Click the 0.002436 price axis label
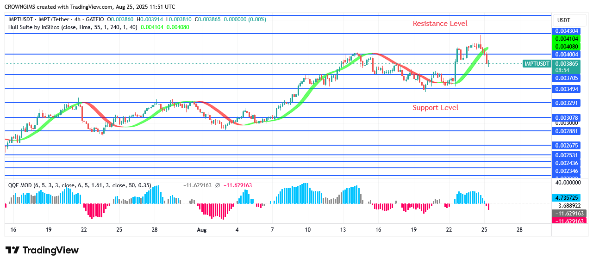The image size is (593, 264). point(567,163)
